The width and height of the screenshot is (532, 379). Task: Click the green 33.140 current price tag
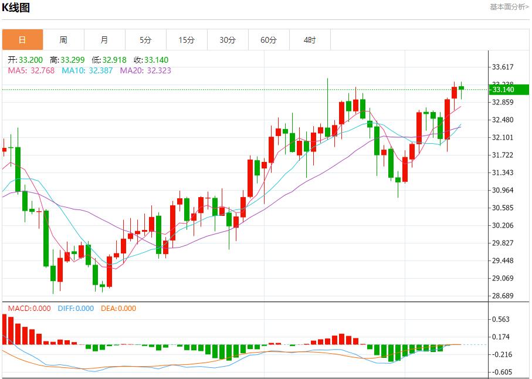pos(509,90)
